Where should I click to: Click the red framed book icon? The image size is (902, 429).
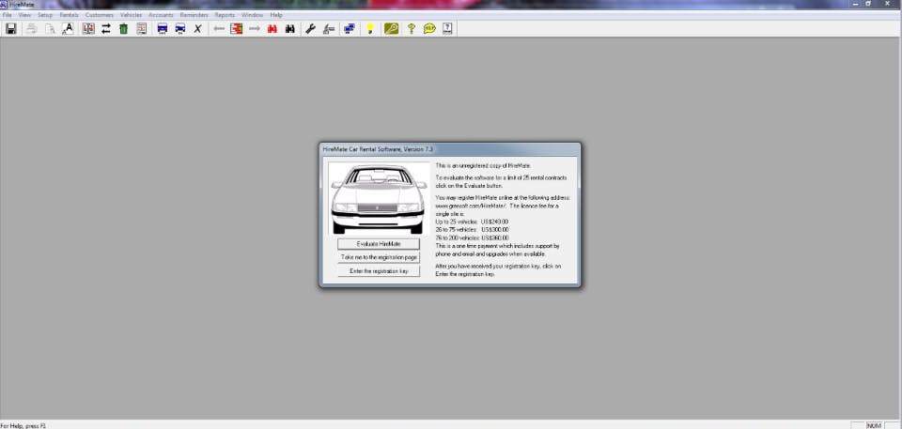pyautogui.click(x=88, y=29)
